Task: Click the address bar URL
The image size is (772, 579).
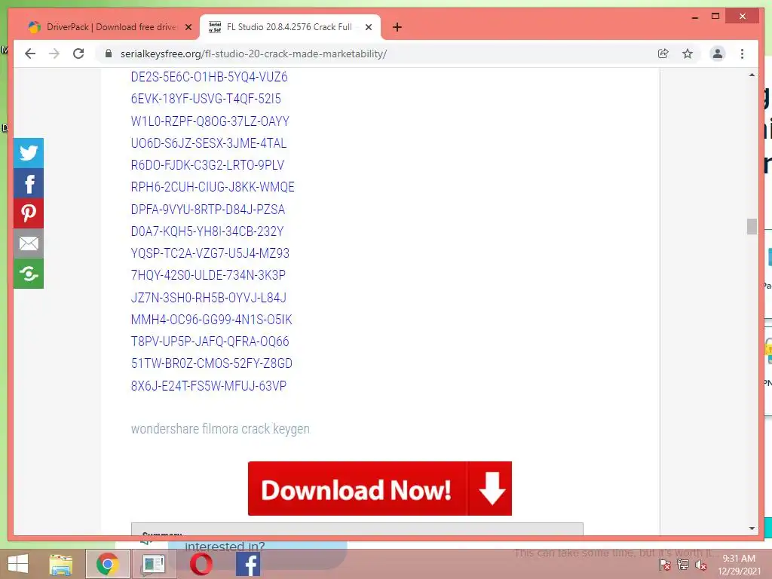Action: pos(253,54)
